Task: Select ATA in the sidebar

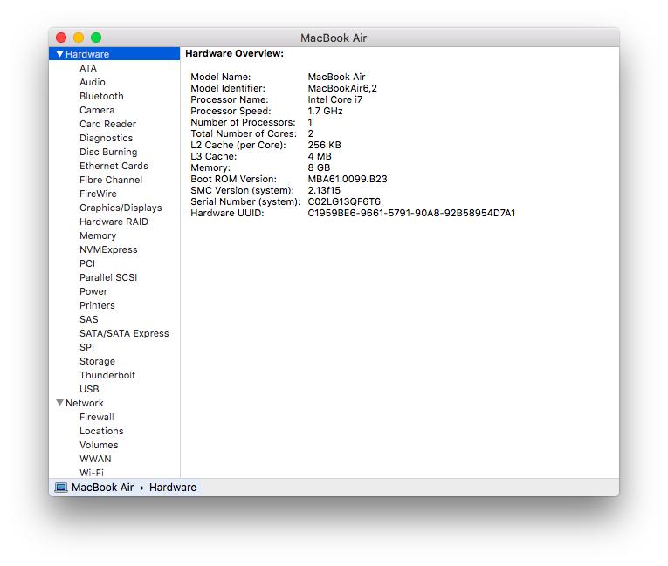Action: pyautogui.click(x=88, y=68)
